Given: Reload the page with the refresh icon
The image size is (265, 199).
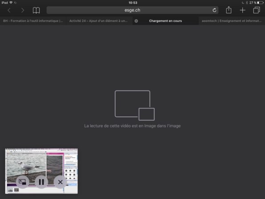Looking at the screenshot, I should coord(214,10).
